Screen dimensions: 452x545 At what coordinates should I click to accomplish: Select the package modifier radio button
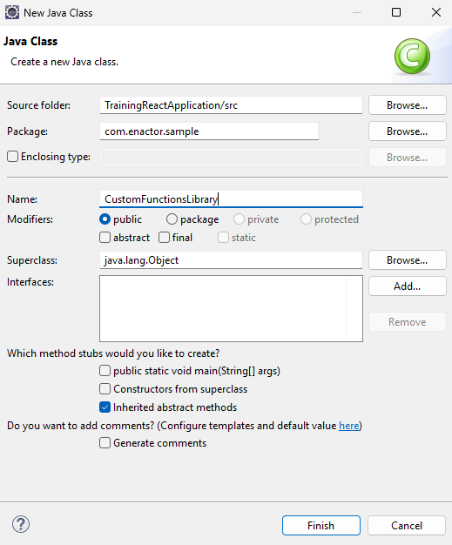tap(172, 219)
